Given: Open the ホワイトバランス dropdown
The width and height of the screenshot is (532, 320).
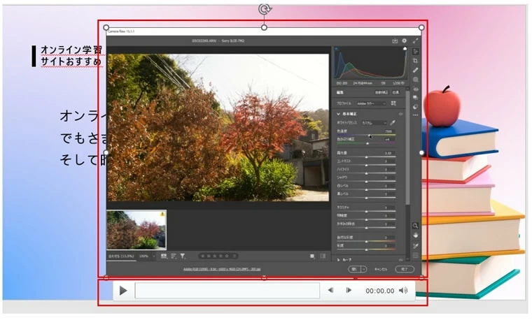Looking at the screenshot, I should click(x=374, y=123).
